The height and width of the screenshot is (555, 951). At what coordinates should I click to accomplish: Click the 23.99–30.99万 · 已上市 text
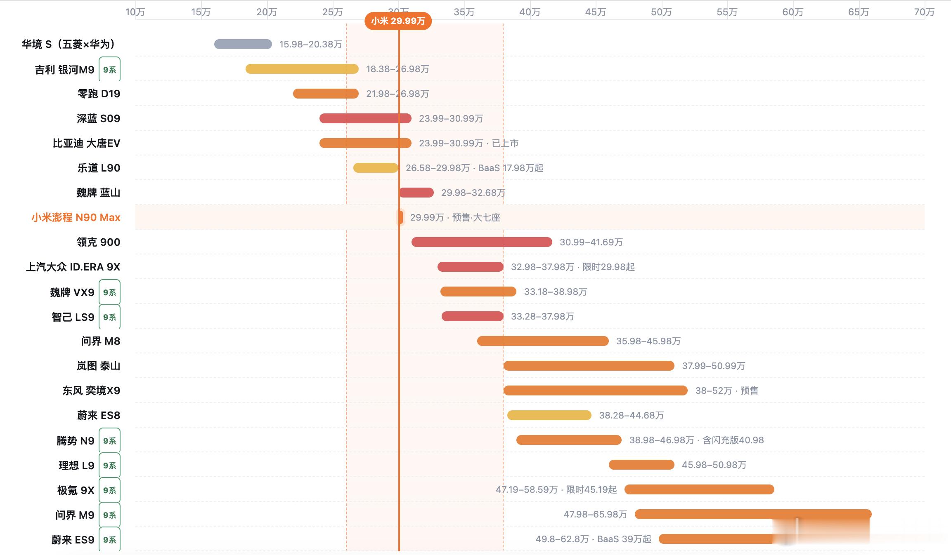coord(469,143)
